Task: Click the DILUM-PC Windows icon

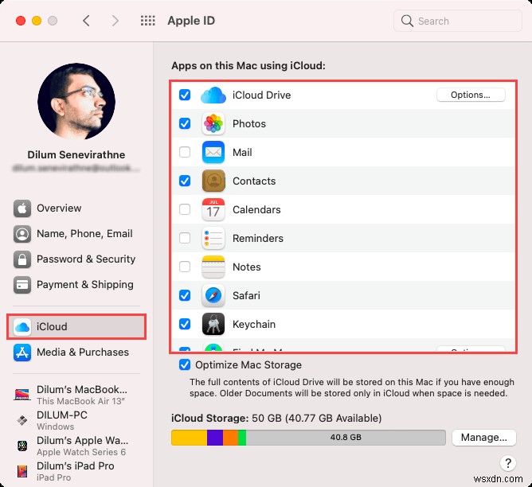Action: 22,420
